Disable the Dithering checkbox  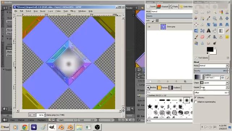pyautogui.click(x=195, y=98)
